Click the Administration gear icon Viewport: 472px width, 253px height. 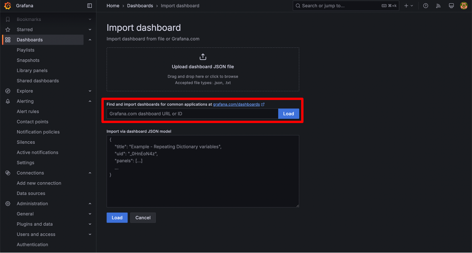8,204
